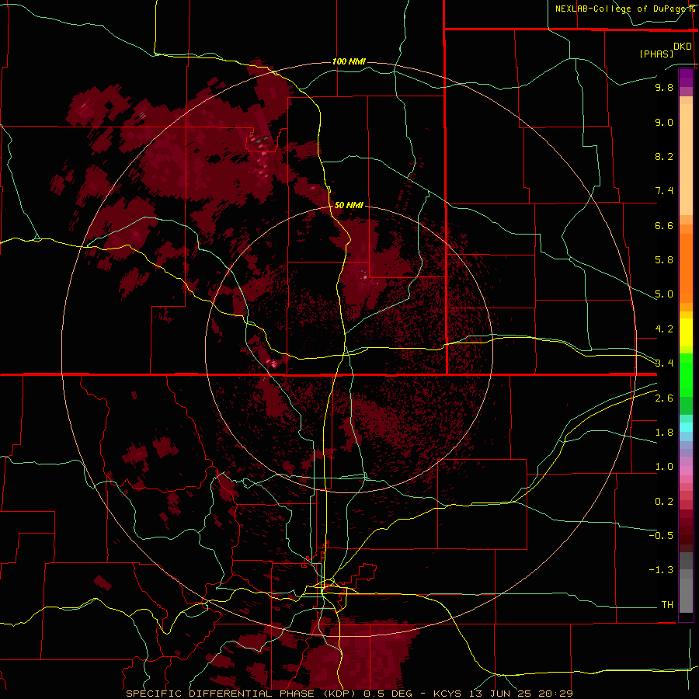This screenshot has width=699, height=699.
Task: Pick the purple segment at the color bar top
Action: pyautogui.click(x=686, y=78)
